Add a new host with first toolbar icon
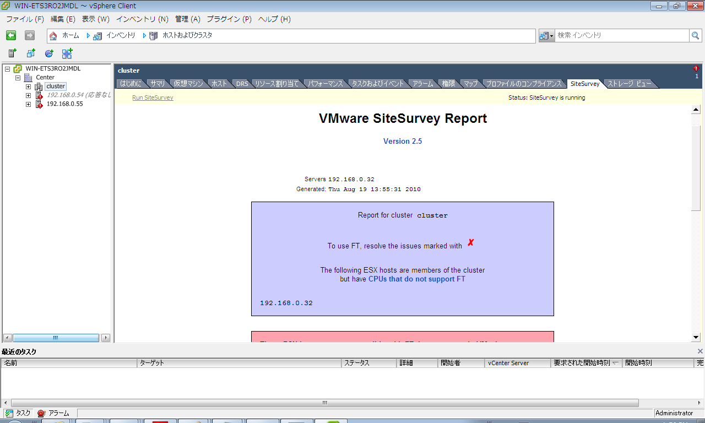The height and width of the screenshot is (423, 705). (x=12, y=53)
